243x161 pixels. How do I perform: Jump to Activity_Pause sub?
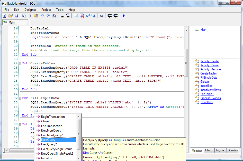click(x=209, y=65)
